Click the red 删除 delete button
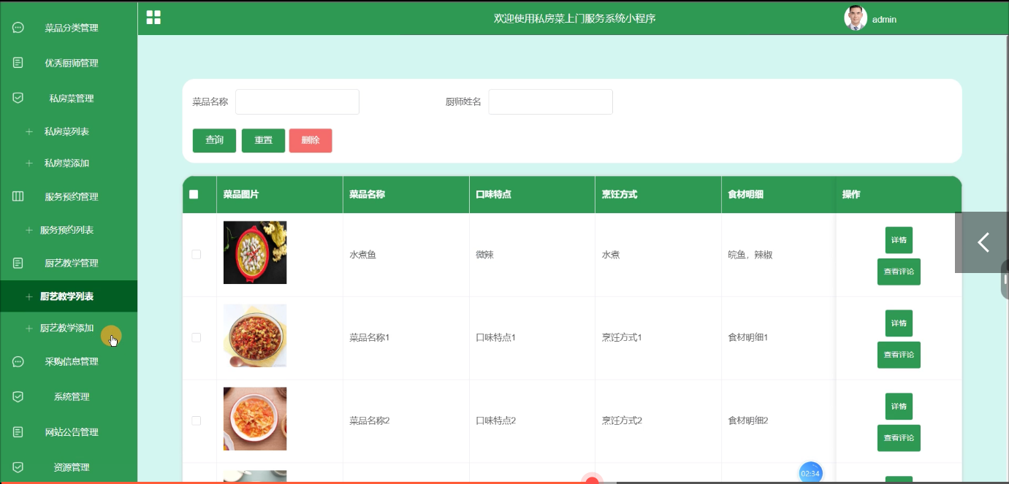 [311, 140]
